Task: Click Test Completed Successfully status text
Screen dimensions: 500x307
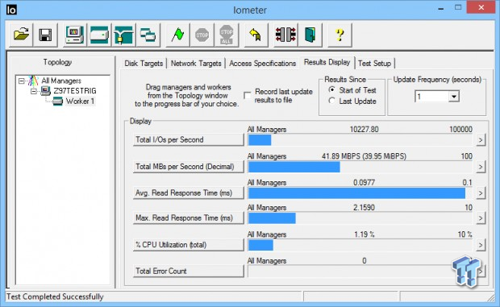Action: 55,297
